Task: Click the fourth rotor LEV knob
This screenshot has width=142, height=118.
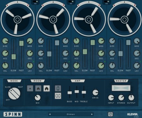Action: pos(137,66)
